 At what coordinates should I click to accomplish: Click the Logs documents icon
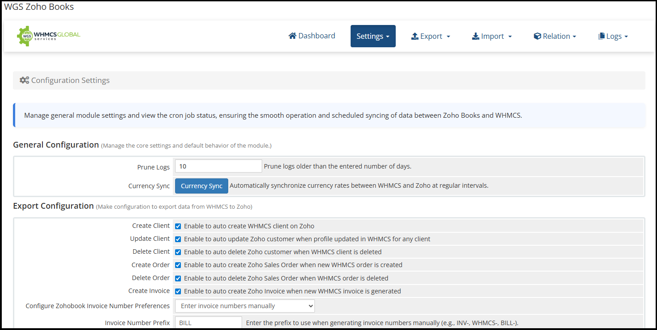pyautogui.click(x=601, y=37)
